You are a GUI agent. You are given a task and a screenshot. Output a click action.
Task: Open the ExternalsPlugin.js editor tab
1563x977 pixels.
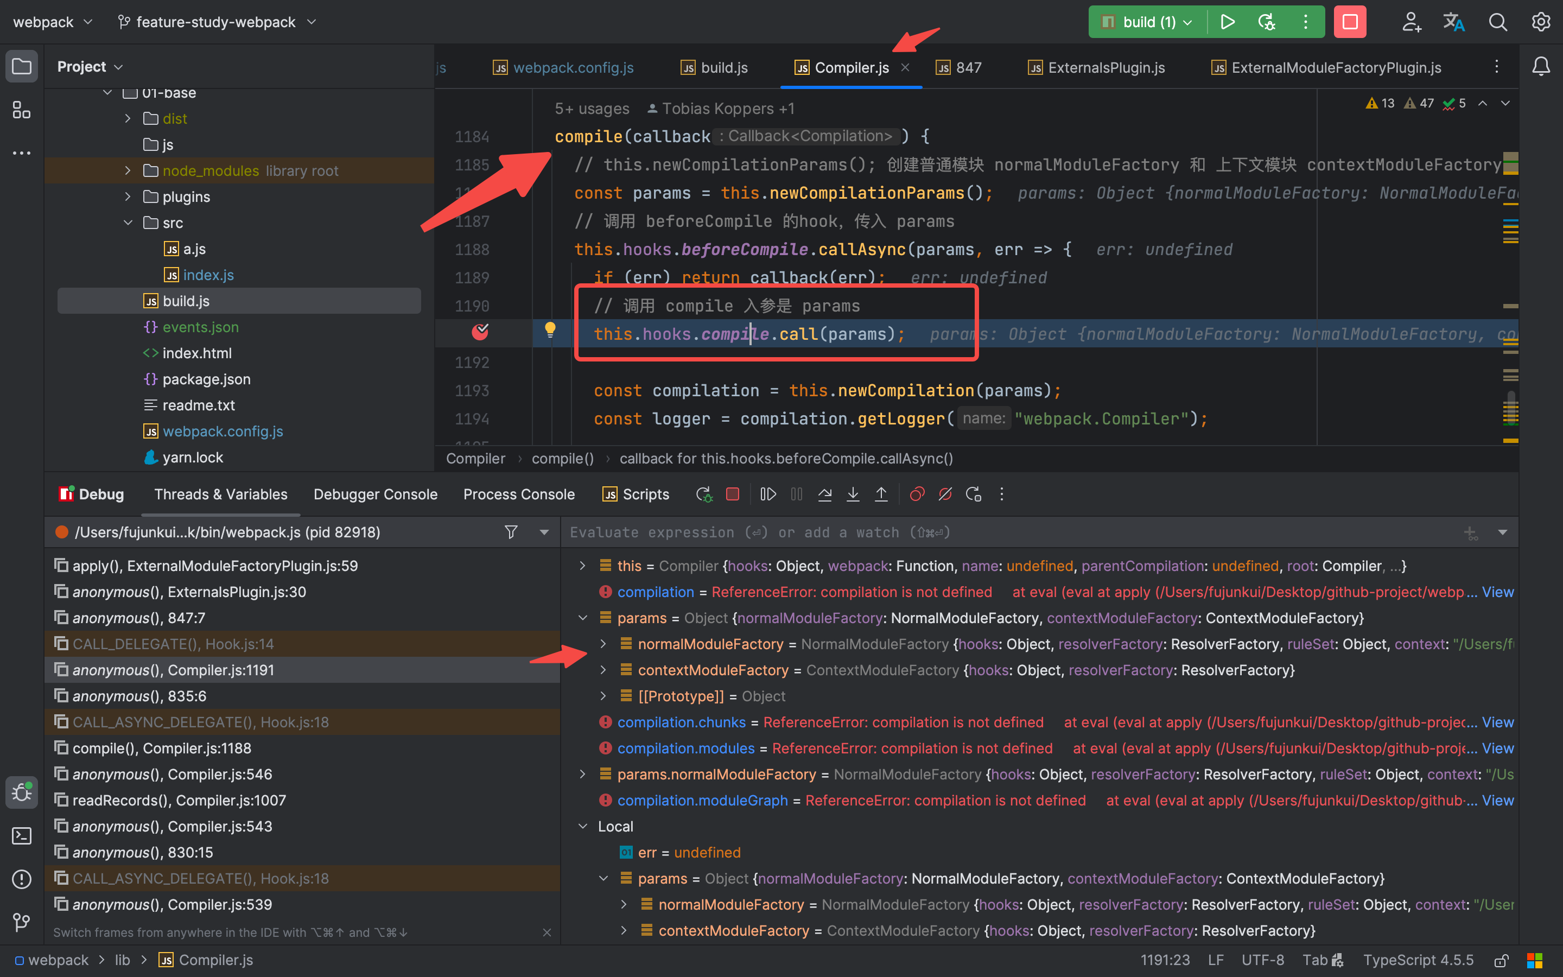click(x=1105, y=68)
